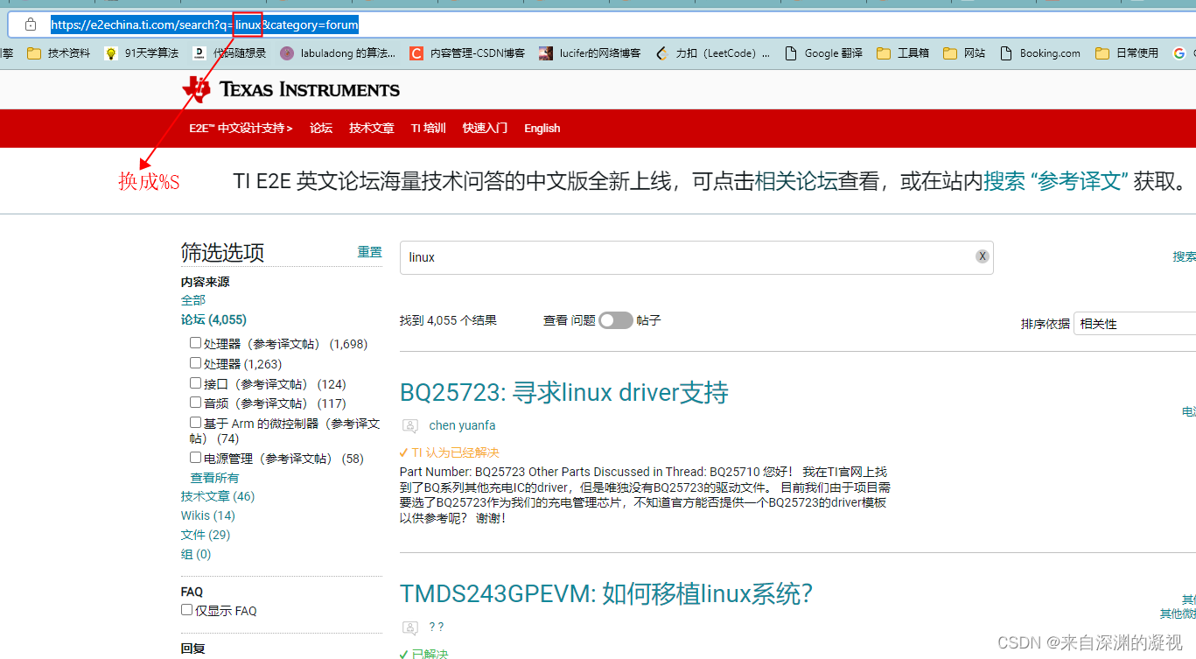
Task: Filter by 技术文章 (46)
Action: [x=218, y=496]
